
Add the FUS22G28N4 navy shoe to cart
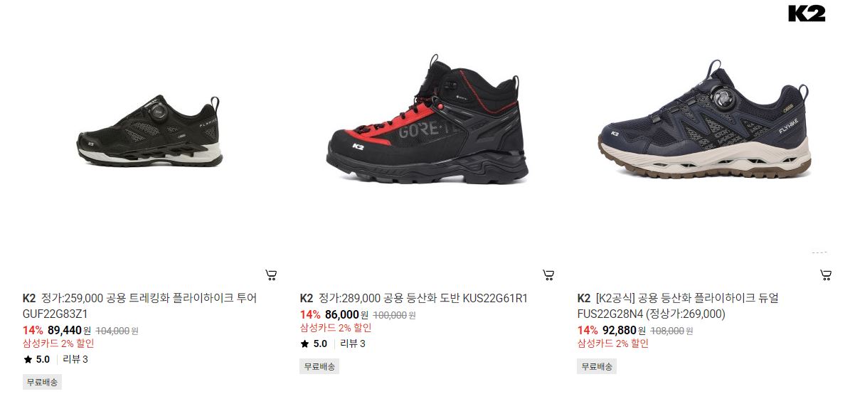coord(826,275)
